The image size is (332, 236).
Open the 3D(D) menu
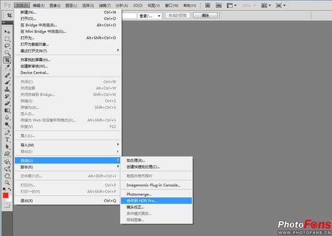tap(138, 5)
